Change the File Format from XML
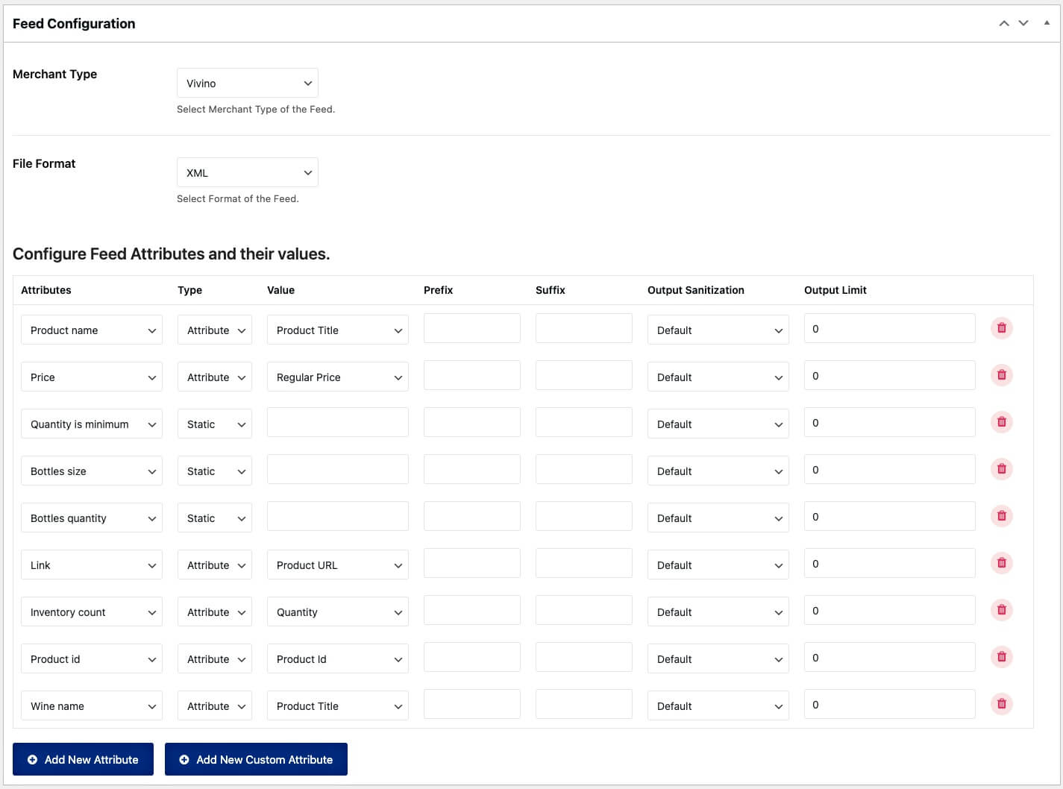The image size is (1063, 789). point(247,172)
